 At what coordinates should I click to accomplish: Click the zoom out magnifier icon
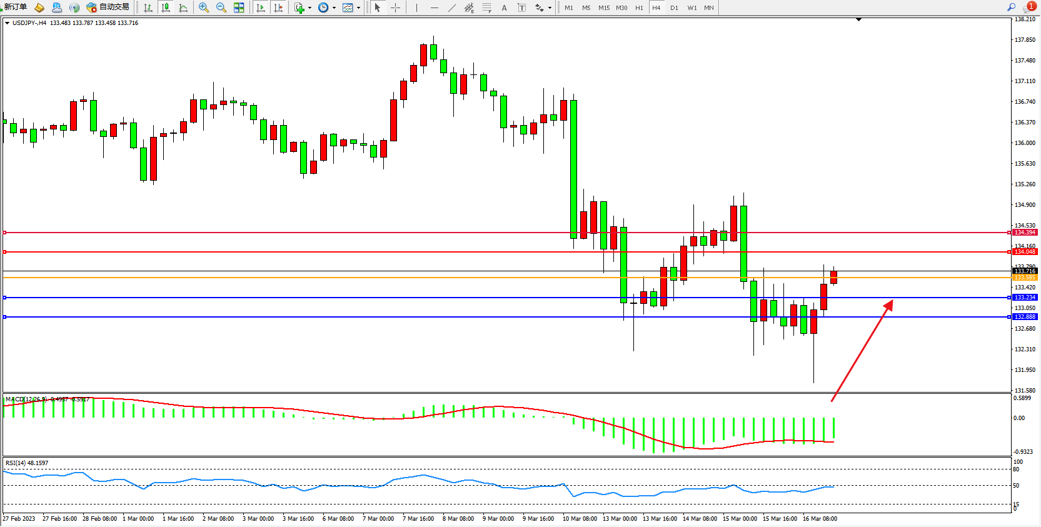tap(221, 8)
